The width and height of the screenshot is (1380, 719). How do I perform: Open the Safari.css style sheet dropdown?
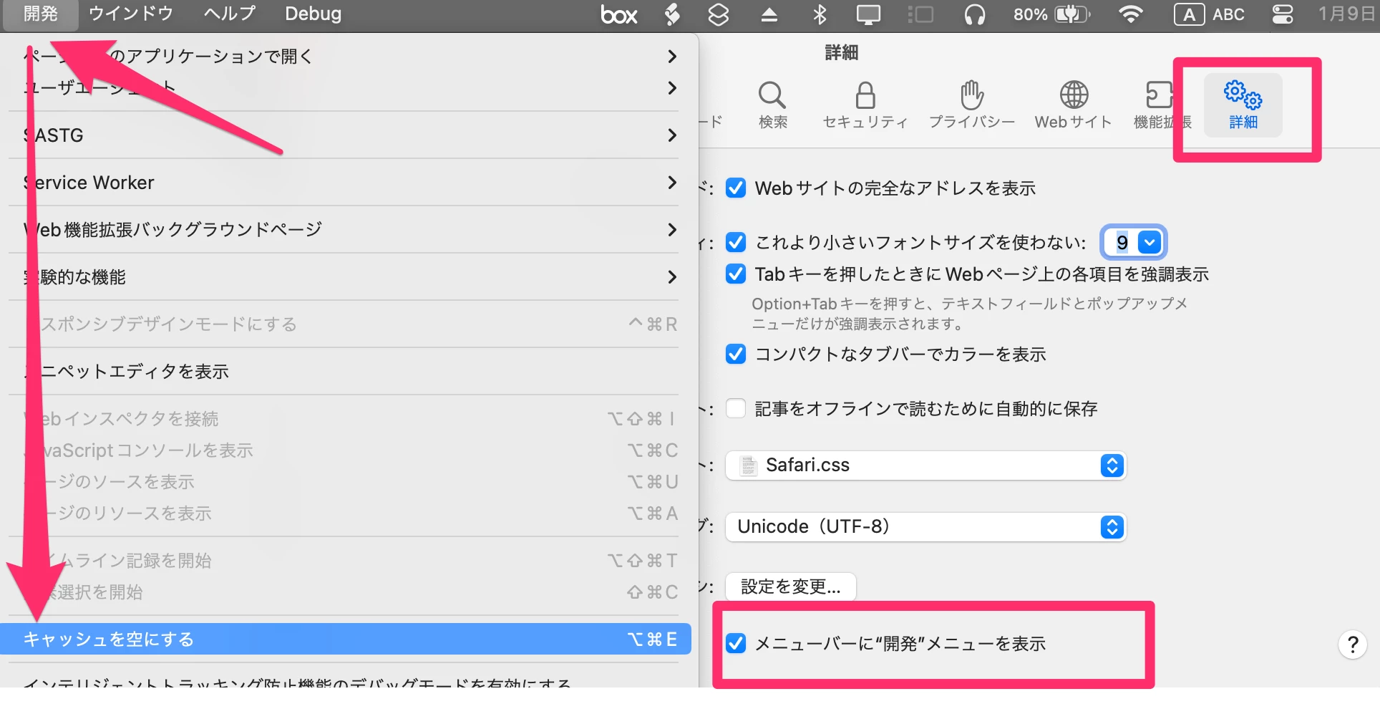(925, 465)
